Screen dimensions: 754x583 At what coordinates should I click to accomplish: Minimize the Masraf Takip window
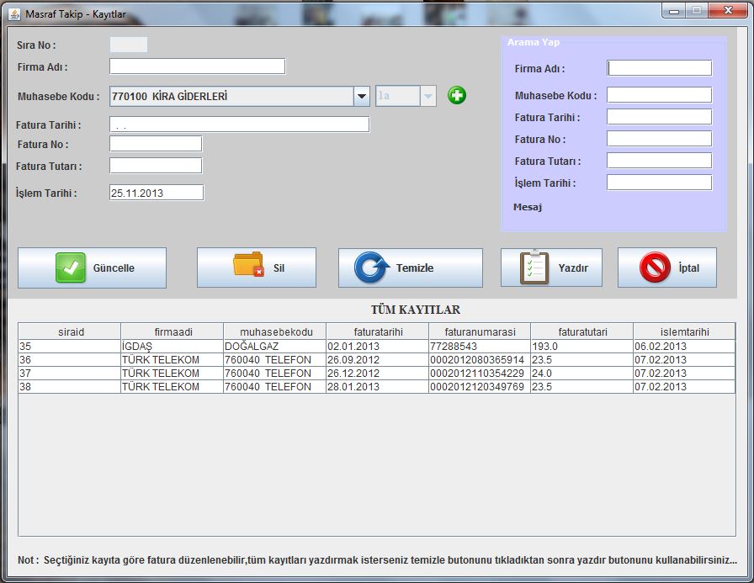[674, 11]
